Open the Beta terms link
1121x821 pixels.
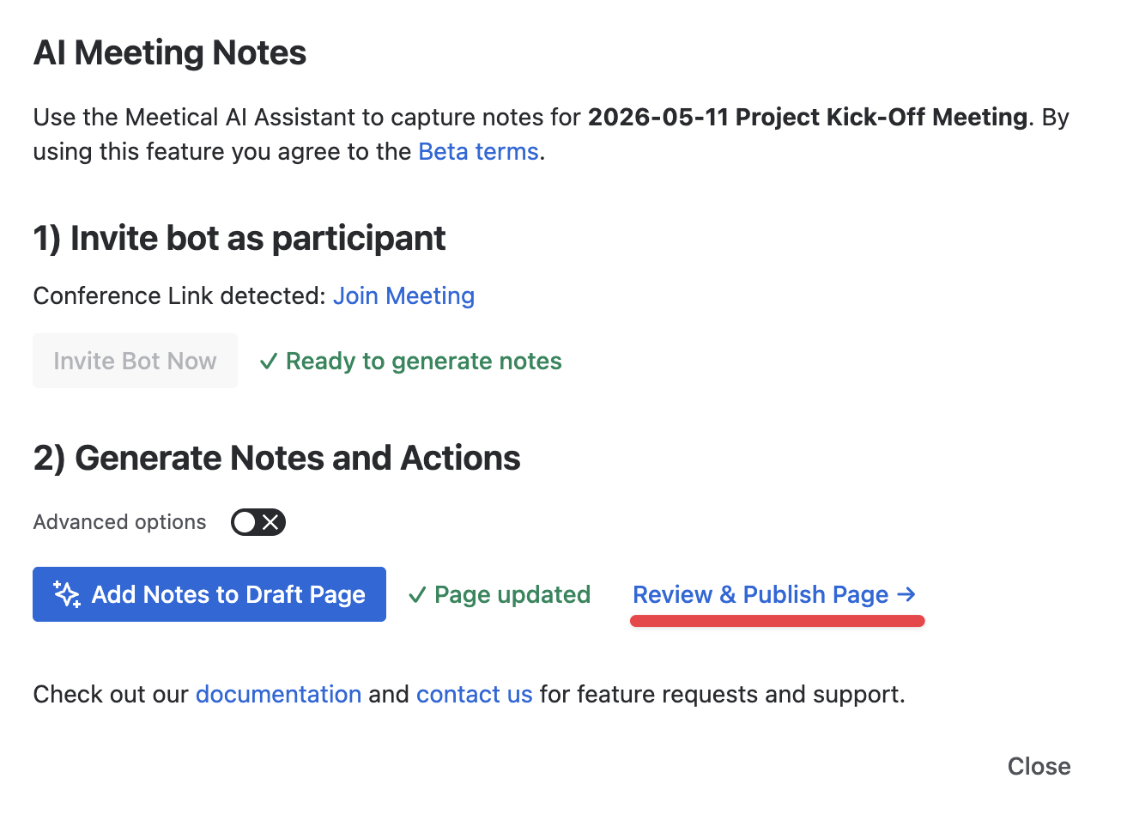(x=478, y=152)
